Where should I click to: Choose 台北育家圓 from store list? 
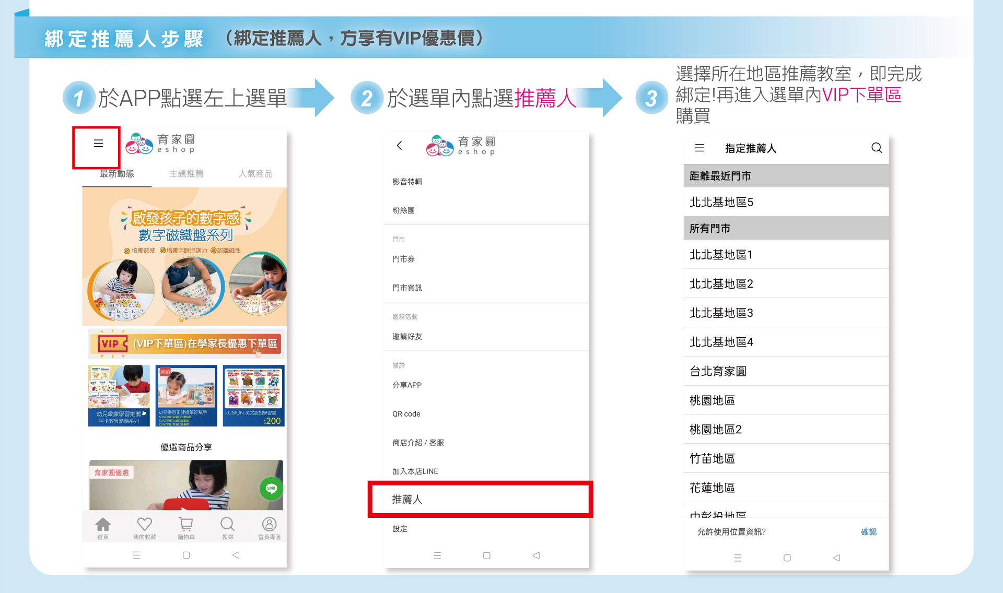(x=786, y=371)
